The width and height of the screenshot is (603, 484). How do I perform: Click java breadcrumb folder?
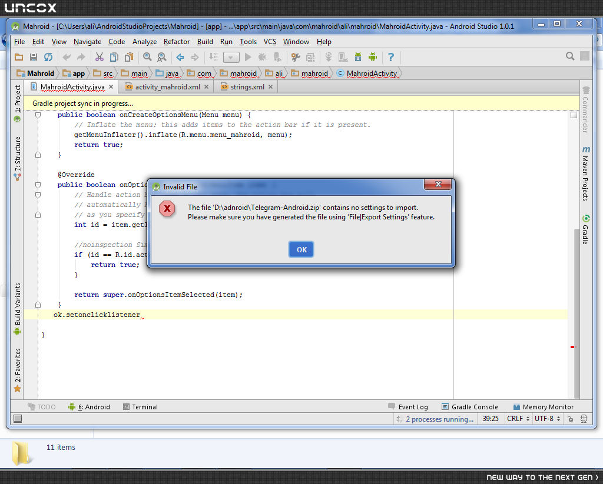(x=167, y=73)
